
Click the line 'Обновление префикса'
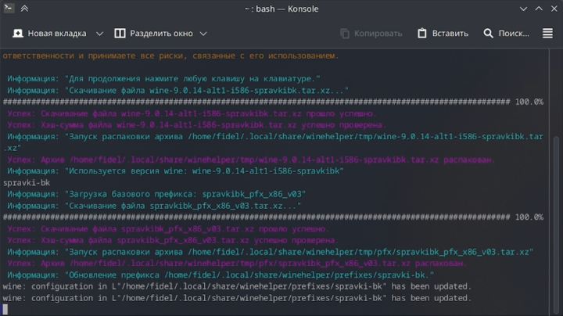coord(221,275)
